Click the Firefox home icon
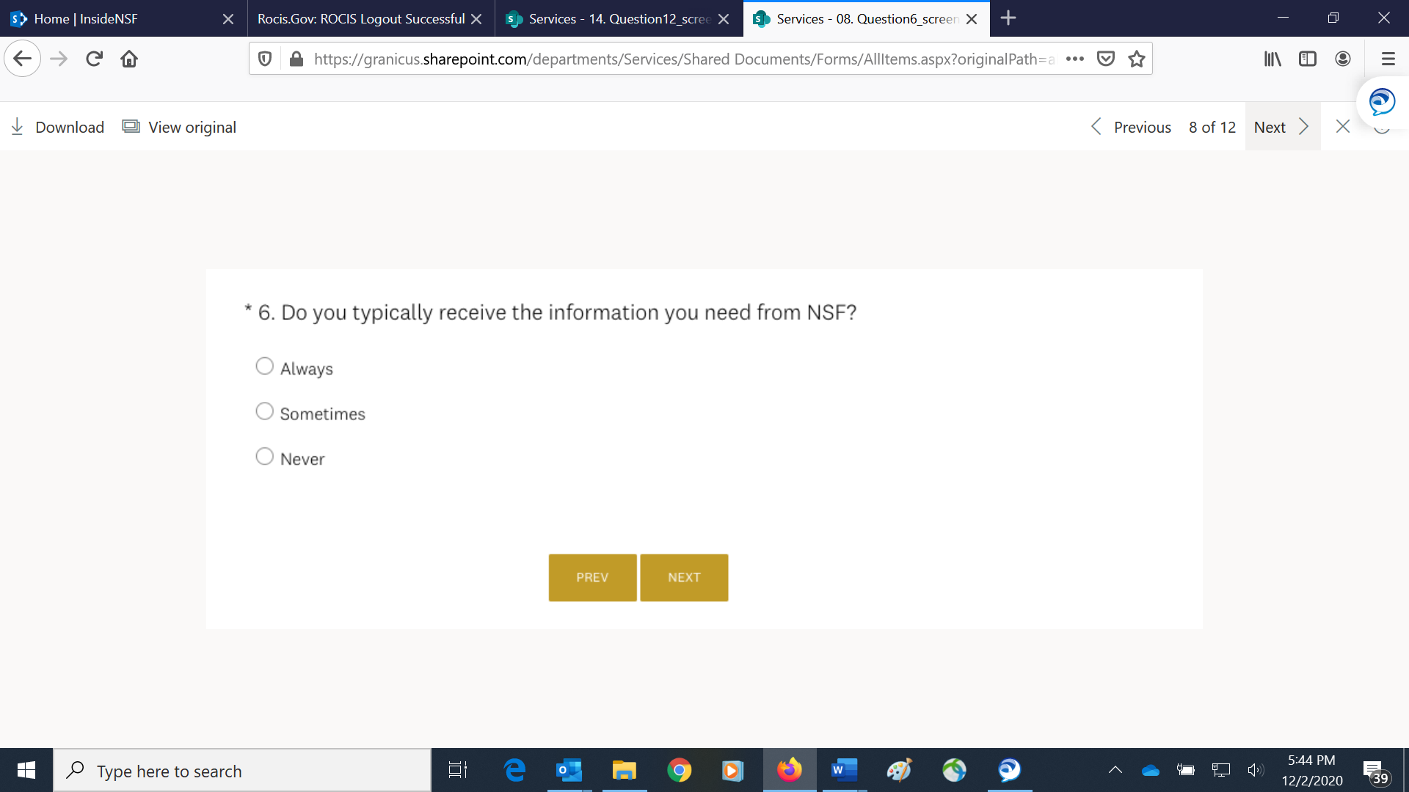 129,59
